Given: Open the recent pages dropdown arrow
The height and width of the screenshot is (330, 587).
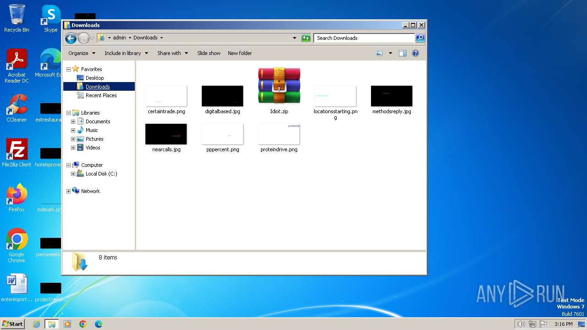Looking at the screenshot, I should (x=92, y=38).
